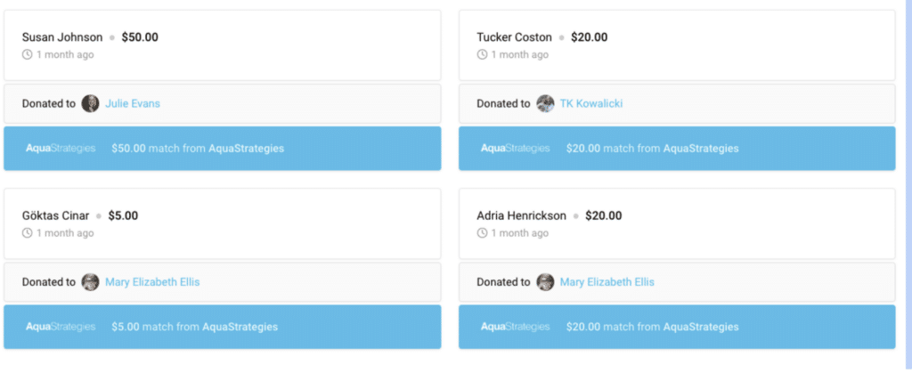Click Mary Elizabeth Ellis link under Göktas Cinar
The image size is (912, 373).
tap(151, 282)
